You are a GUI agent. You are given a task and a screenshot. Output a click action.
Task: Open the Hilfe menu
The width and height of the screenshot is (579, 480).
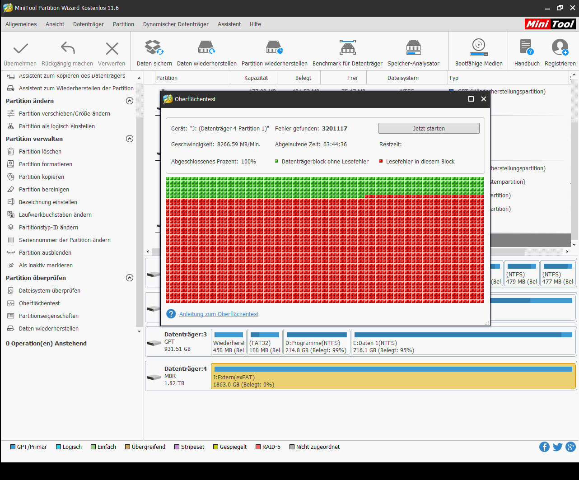click(255, 24)
